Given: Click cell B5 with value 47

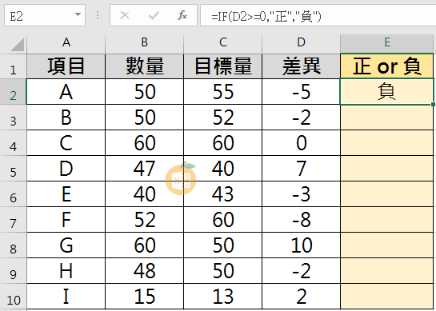Looking at the screenshot, I should [x=144, y=169].
